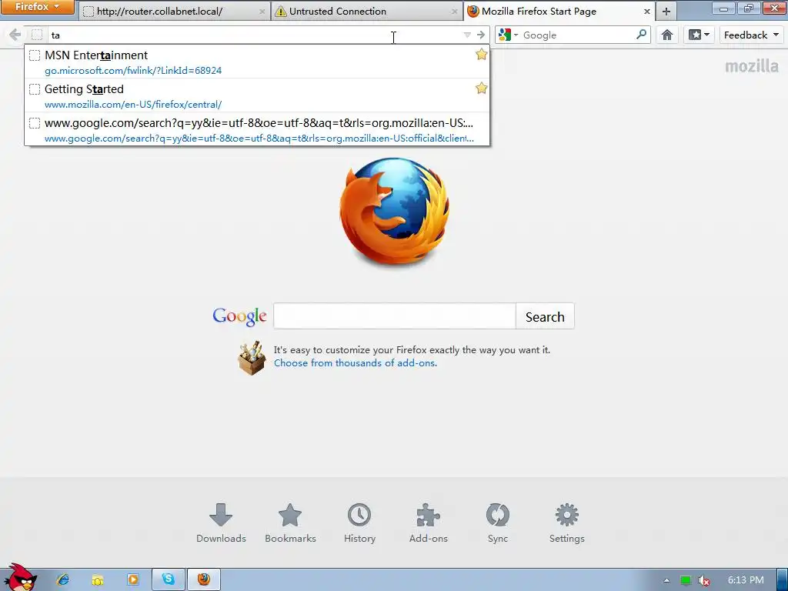This screenshot has width=788, height=591.
Task: Open the 6:13 PM clock
Action: point(746,580)
